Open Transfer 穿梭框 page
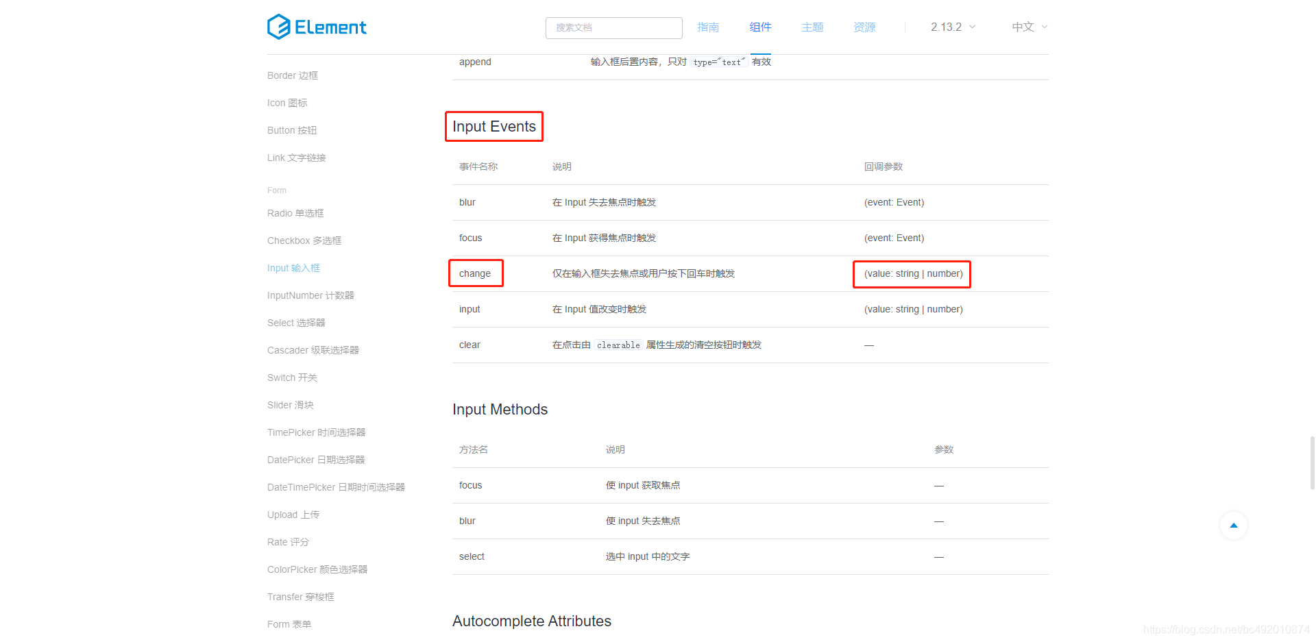 pyautogui.click(x=301, y=597)
